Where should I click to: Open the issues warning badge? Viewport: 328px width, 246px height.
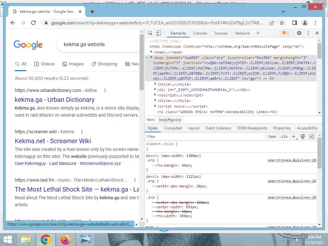click(285, 33)
